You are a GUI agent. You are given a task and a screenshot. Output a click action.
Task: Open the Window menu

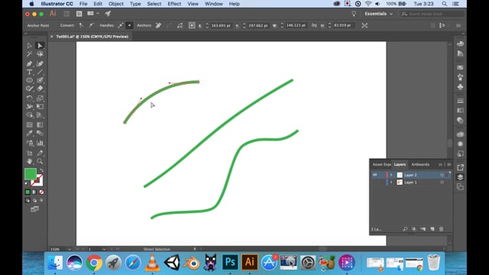(x=214, y=4)
